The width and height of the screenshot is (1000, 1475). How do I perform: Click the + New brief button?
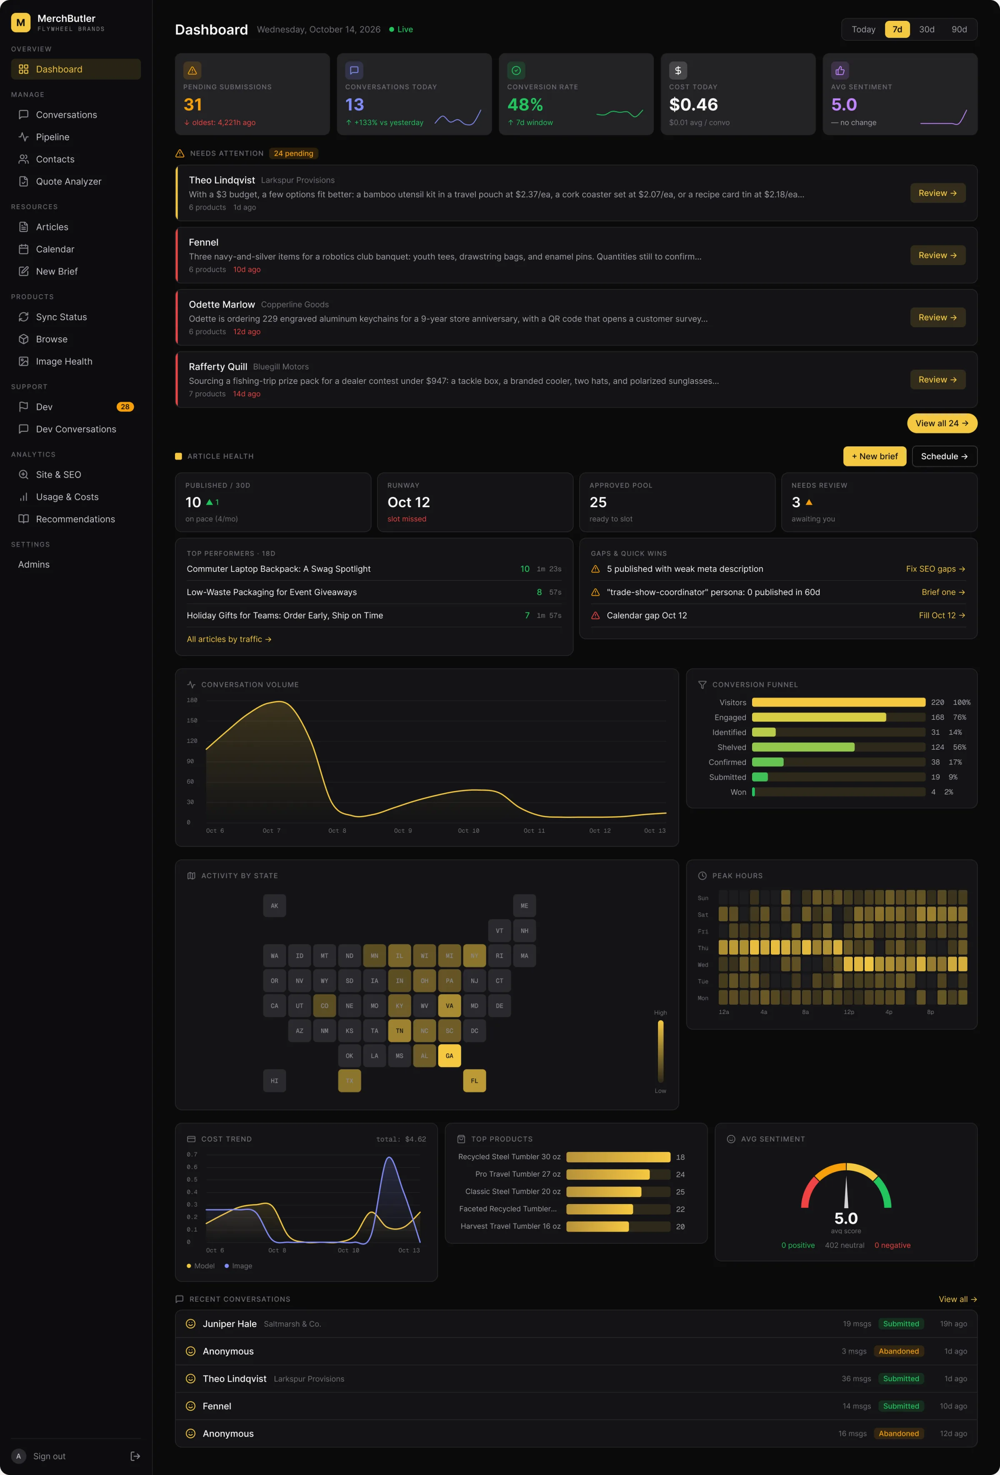pyautogui.click(x=874, y=456)
